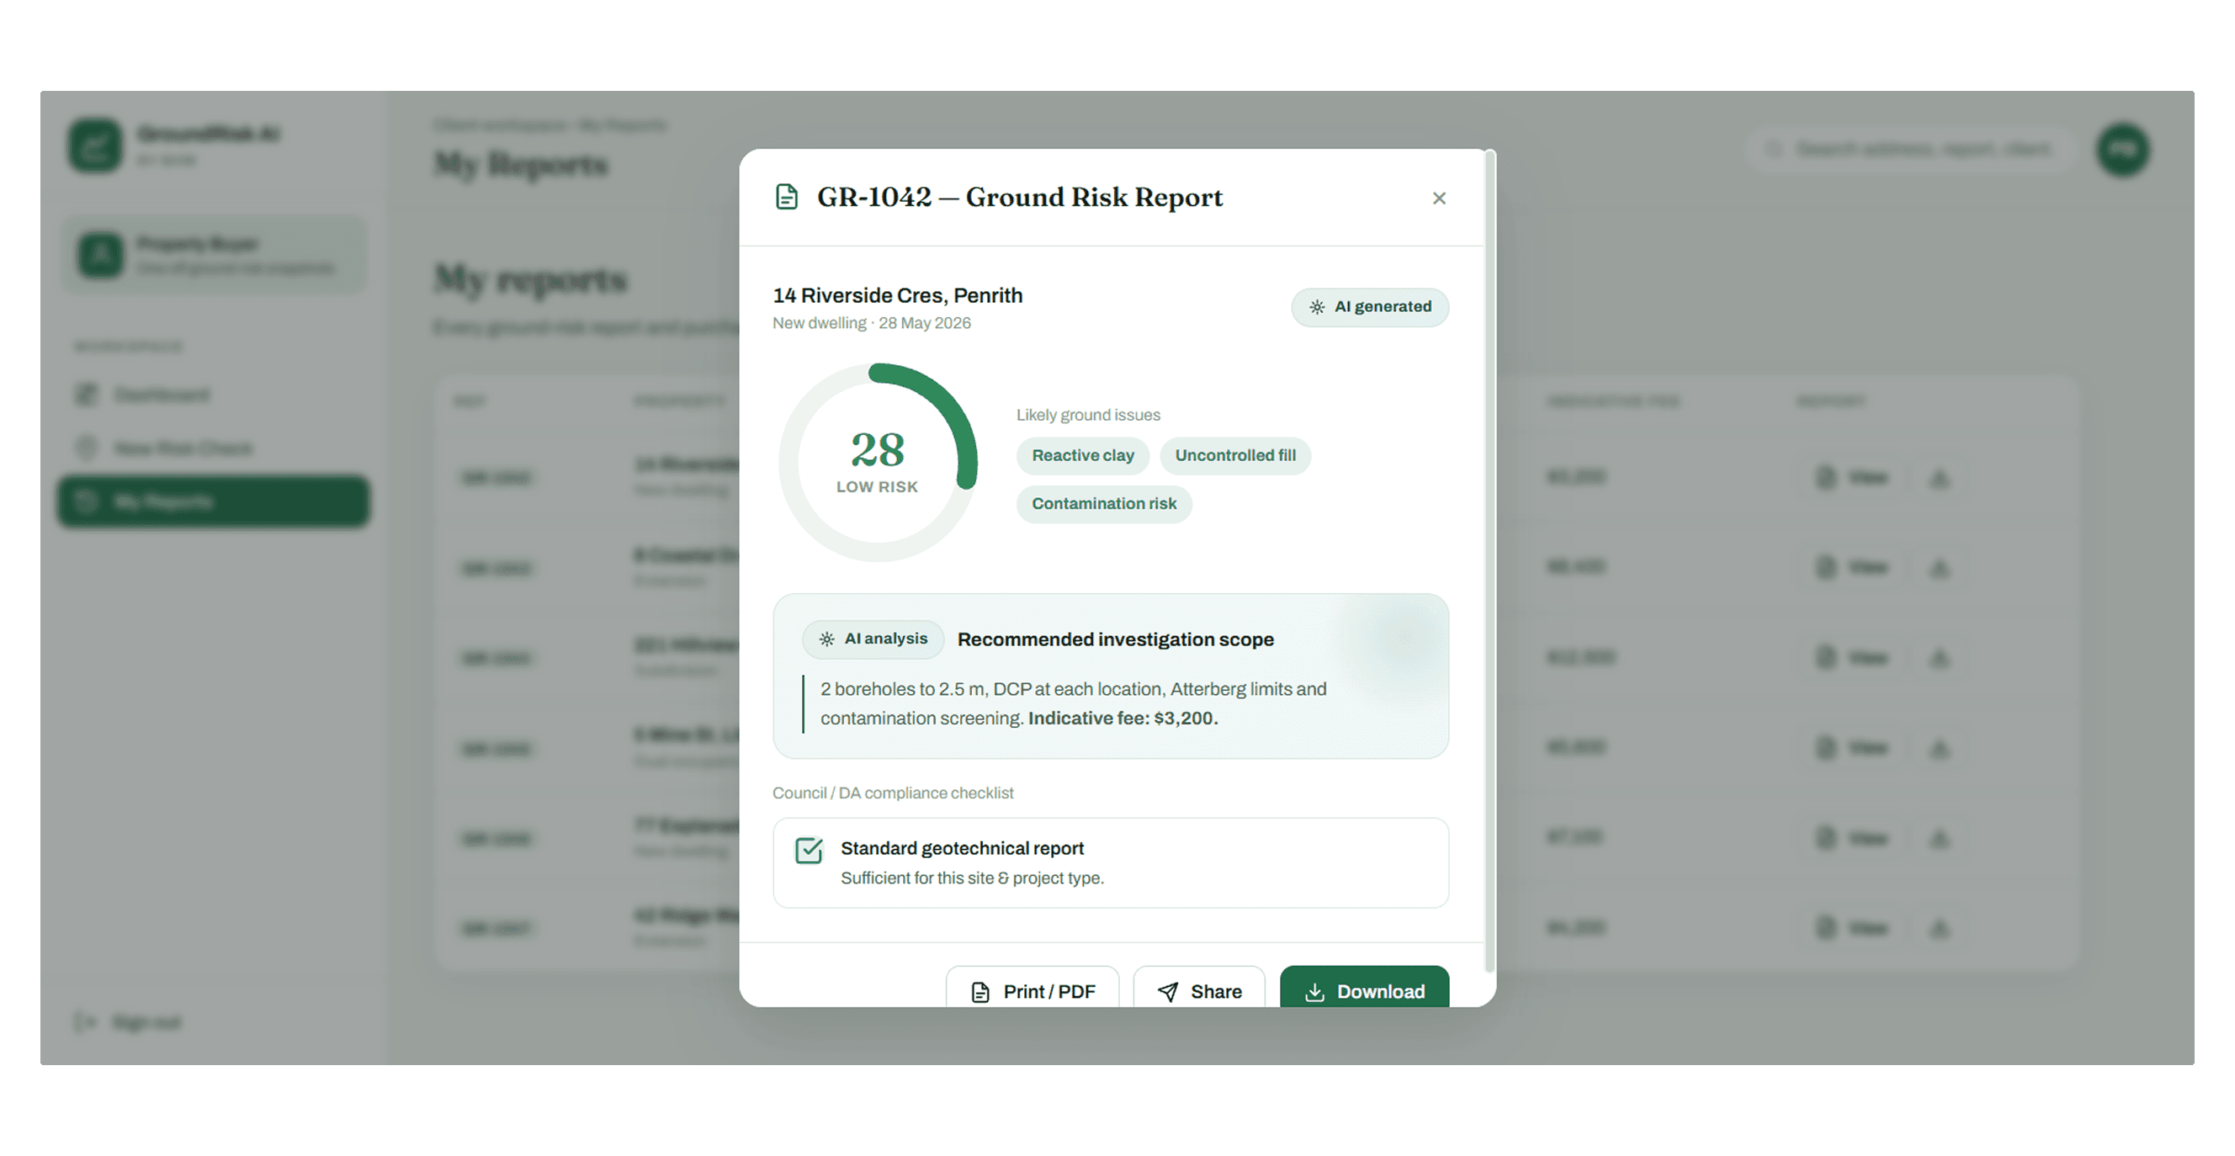Click the GroundRisk AI logo icon
2235x1156 pixels.
click(95, 146)
